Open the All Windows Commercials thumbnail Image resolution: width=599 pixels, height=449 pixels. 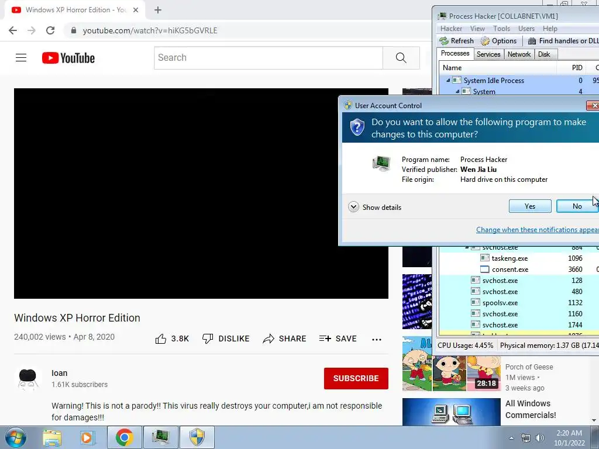click(x=451, y=412)
